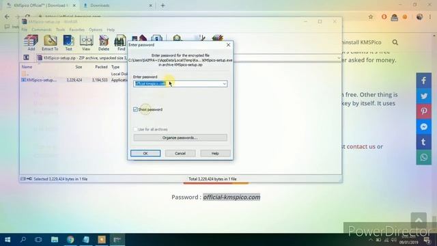Select the parent folder '..' row
437x246 pixels.
[74, 74]
